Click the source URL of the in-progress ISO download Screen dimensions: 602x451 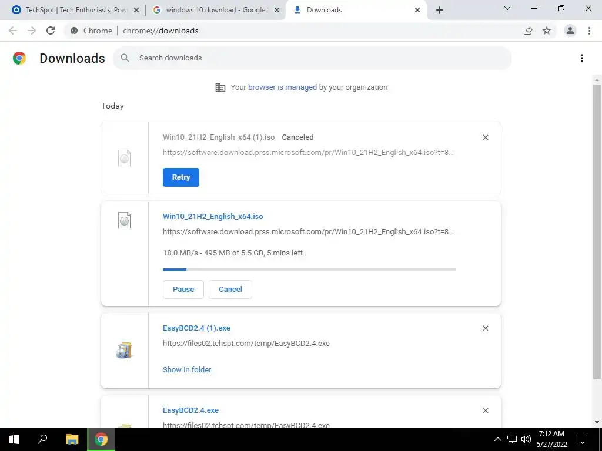308,232
